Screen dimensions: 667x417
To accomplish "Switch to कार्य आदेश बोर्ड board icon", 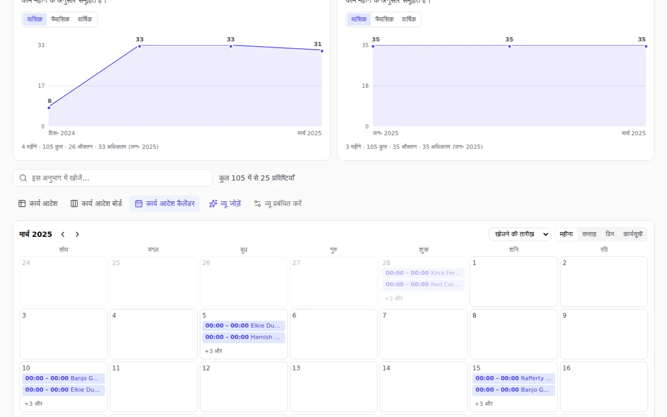I will coord(74,203).
